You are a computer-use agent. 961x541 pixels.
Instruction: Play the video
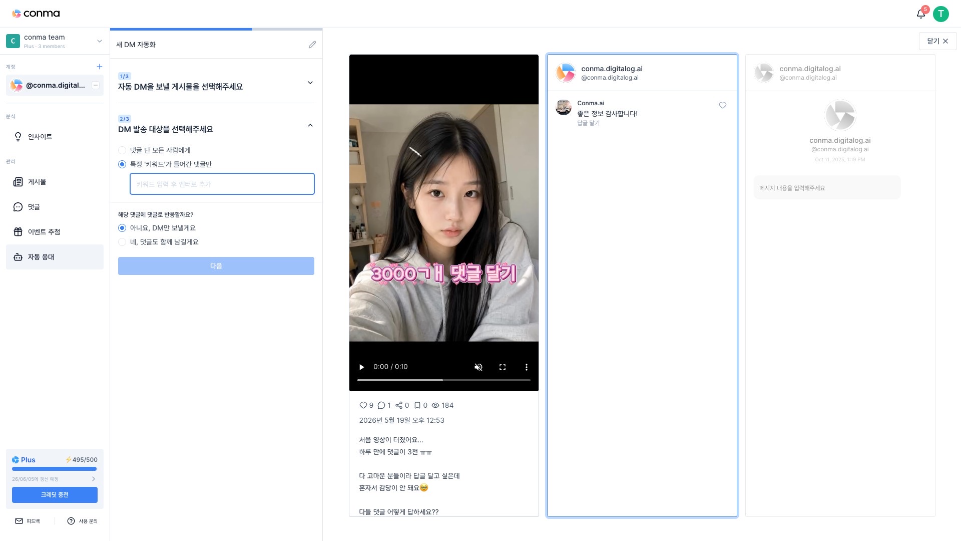point(361,367)
